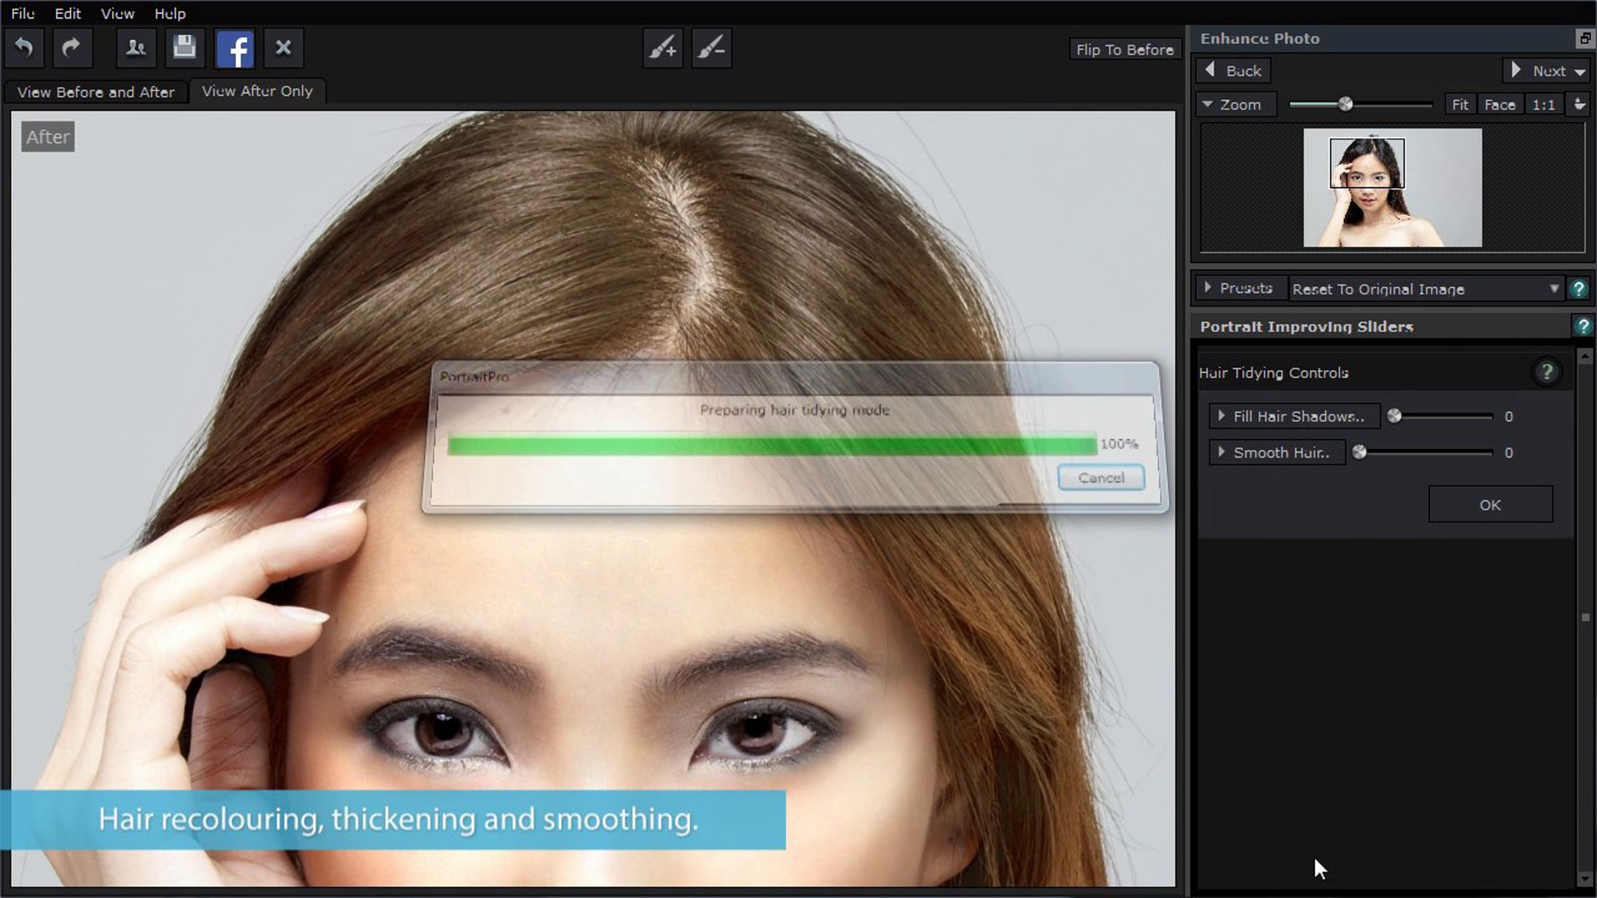This screenshot has height=898, width=1597.
Task: Expand Fill Hair Shadows section
Action: [1294, 416]
